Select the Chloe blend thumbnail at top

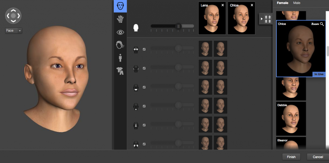[x=242, y=18]
